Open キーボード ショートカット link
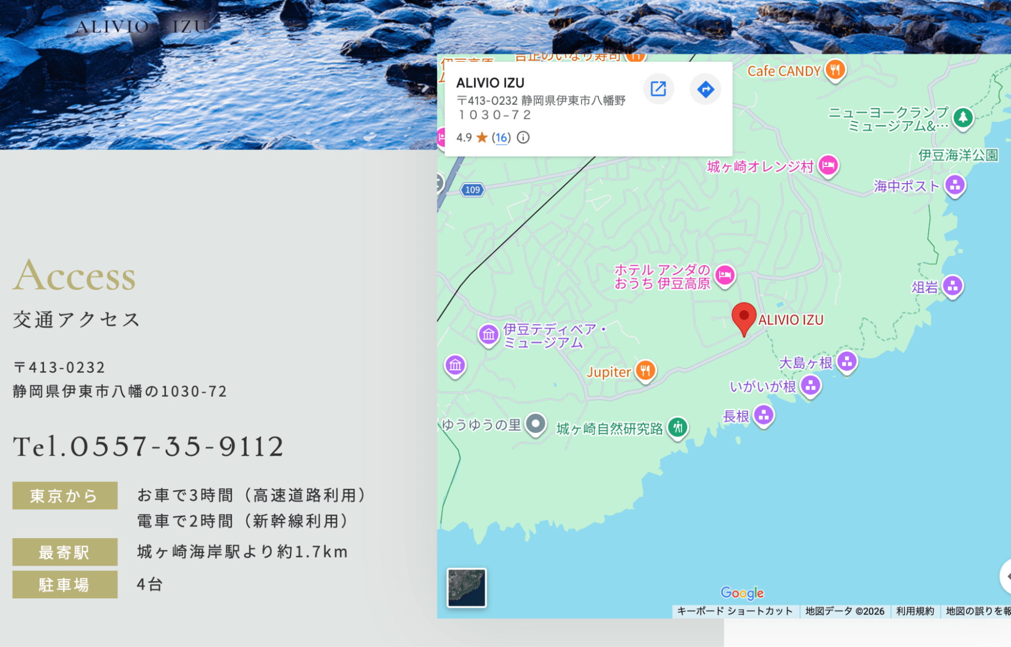 (735, 611)
